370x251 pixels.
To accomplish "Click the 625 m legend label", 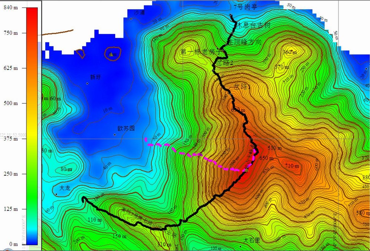I will (x=11, y=68).
